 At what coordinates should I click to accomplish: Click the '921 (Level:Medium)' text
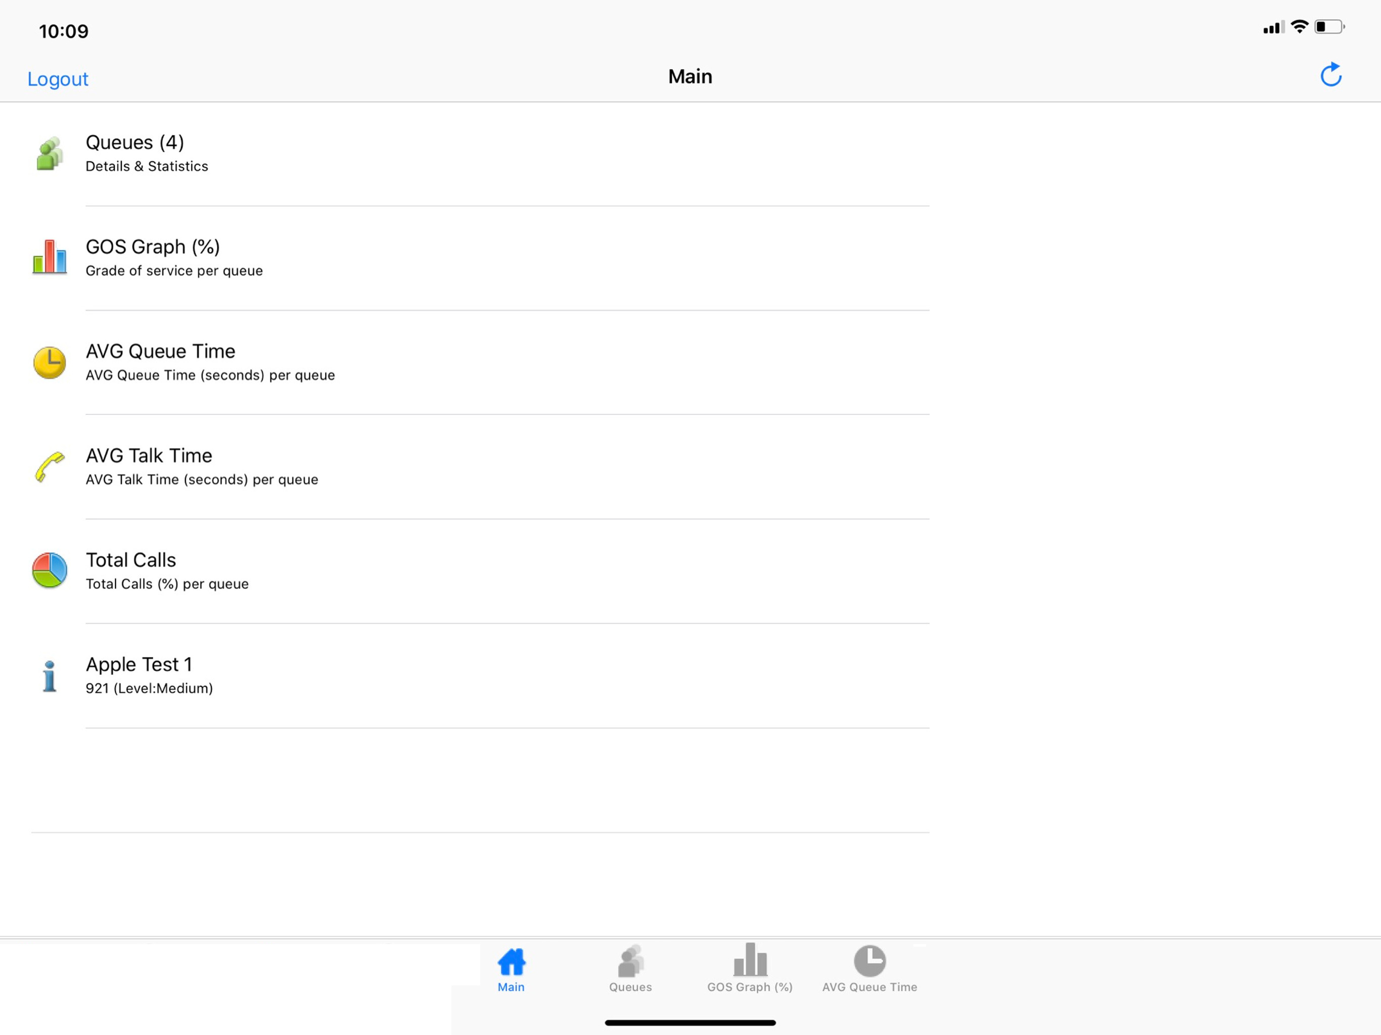pyautogui.click(x=149, y=688)
